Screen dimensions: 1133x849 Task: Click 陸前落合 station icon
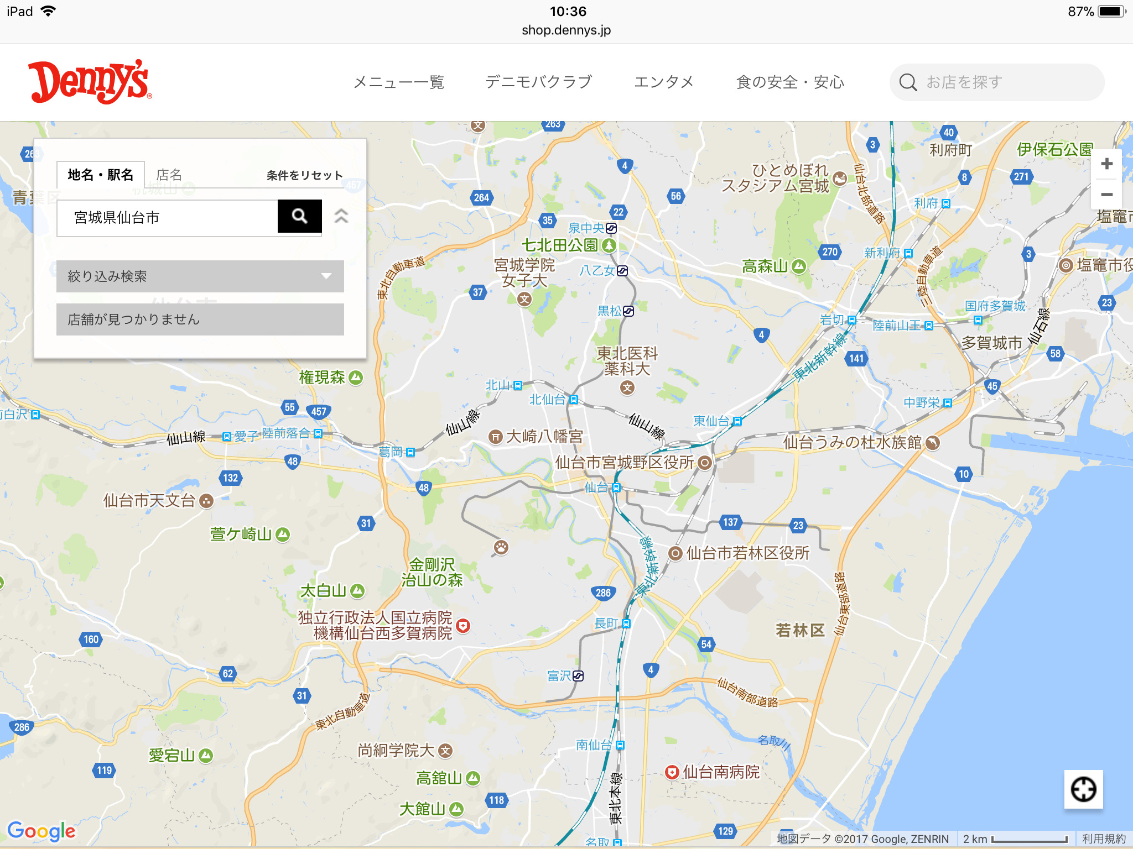[x=318, y=434]
